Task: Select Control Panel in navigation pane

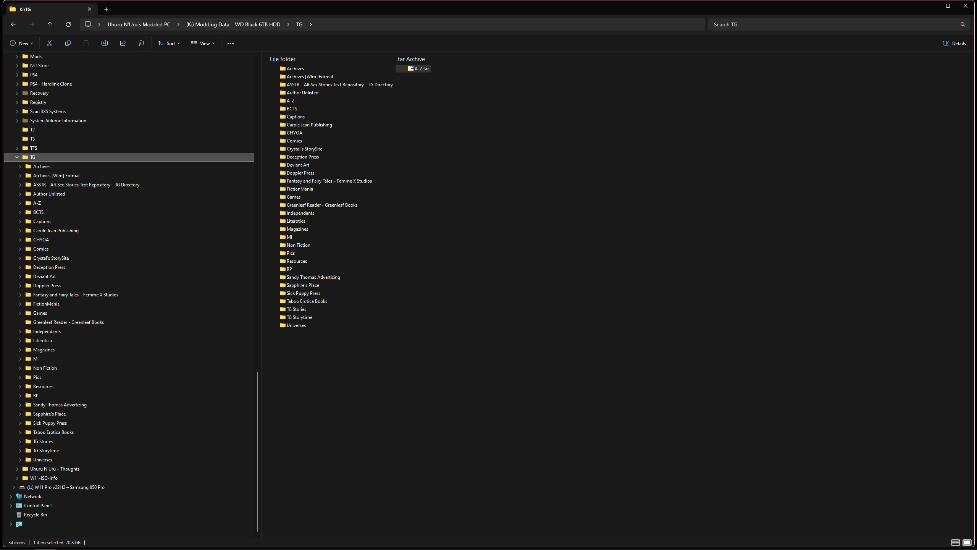Action: 38,506
